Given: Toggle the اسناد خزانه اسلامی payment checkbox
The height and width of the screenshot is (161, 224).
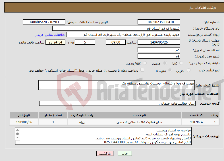Looking at the screenshot, I should [x=142, y=70].
